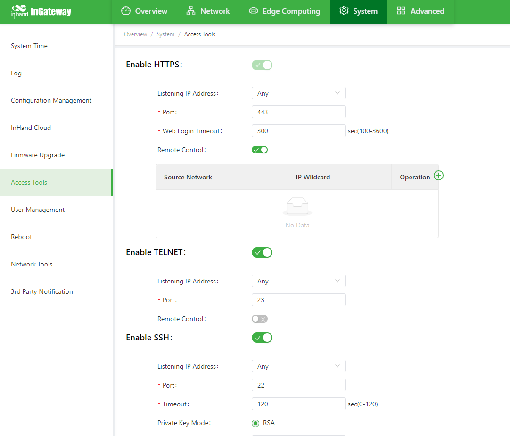Open the Advanced tab
The height and width of the screenshot is (436, 510).
pyautogui.click(x=420, y=11)
